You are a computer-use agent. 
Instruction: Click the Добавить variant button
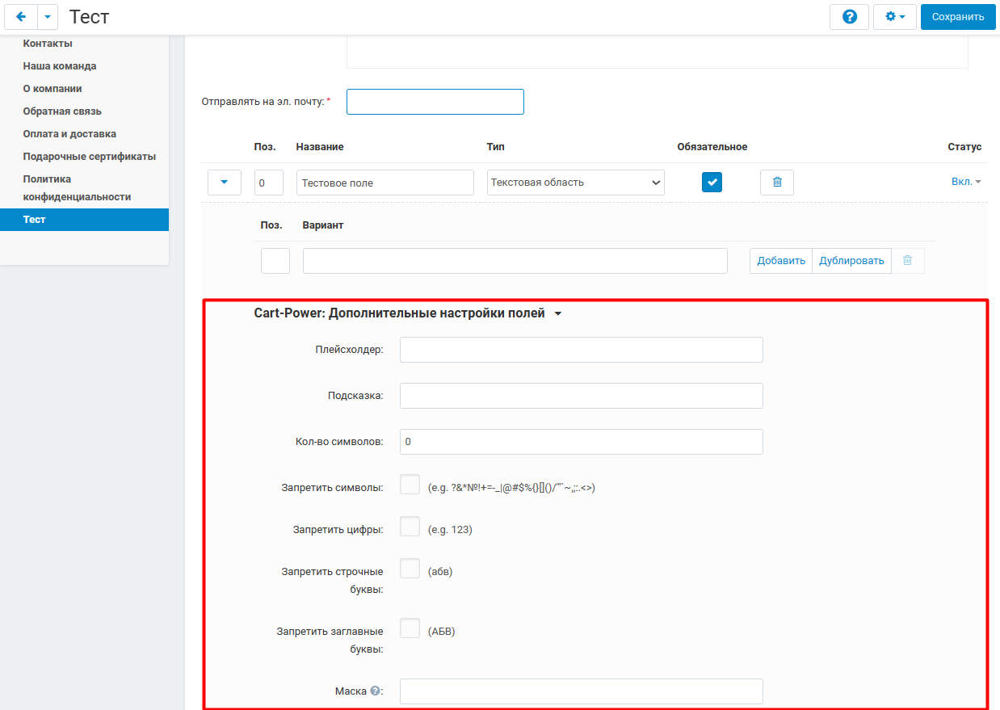pyautogui.click(x=781, y=261)
